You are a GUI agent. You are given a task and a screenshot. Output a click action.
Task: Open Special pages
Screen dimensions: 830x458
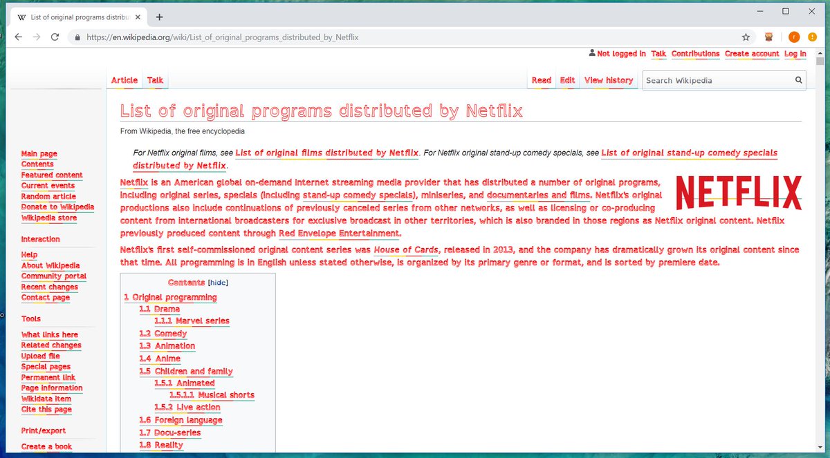coord(46,367)
